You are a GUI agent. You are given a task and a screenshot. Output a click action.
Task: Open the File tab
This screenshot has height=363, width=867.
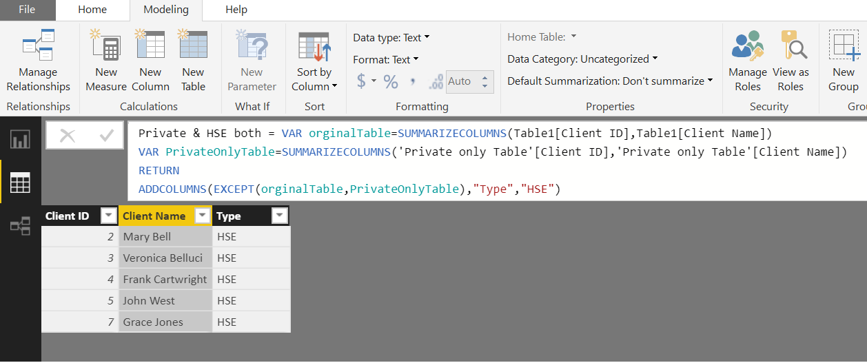click(x=27, y=10)
